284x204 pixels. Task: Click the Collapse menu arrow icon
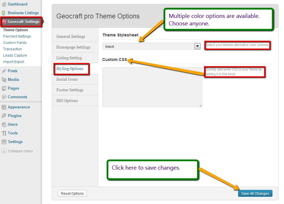pos(4,151)
